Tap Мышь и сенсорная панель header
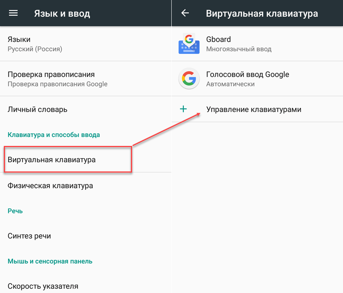This screenshot has height=293, width=343. pos(50,261)
